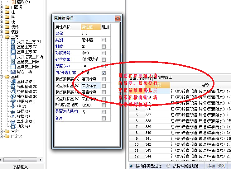
Task: Select the 柱墩 (Y) icon
Action: 13,116
